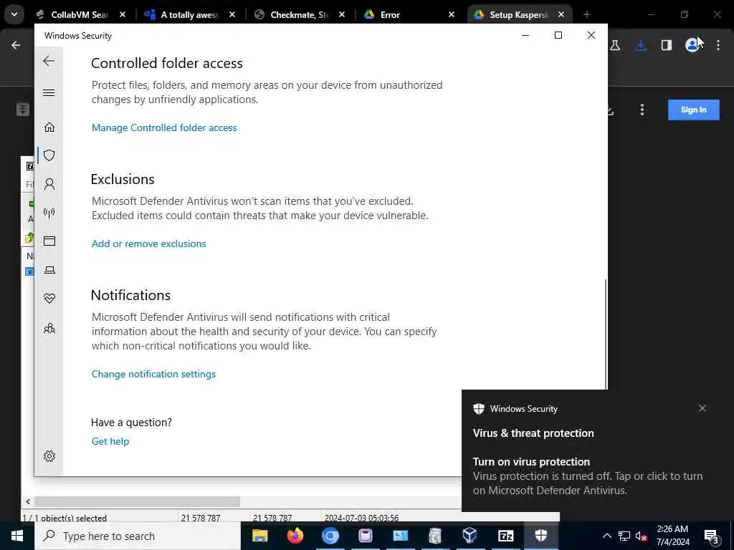Open the taskbar clock and date
Viewport: 734px width, 550px height.
tap(672, 536)
